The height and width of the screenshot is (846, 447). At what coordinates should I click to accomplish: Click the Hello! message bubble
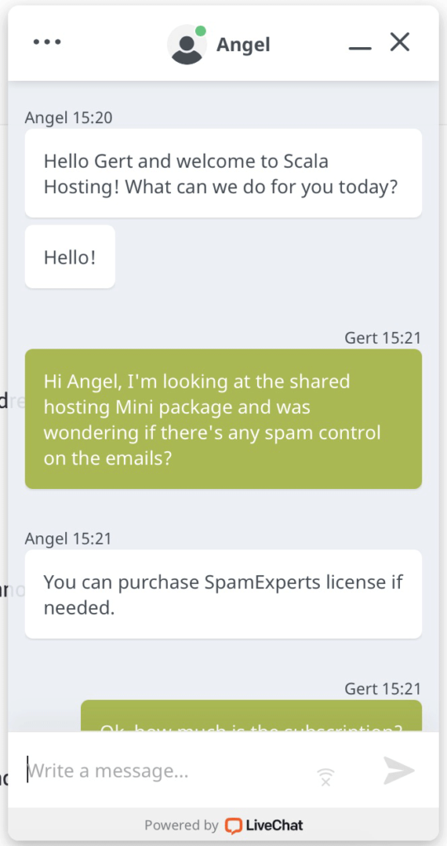click(x=70, y=257)
